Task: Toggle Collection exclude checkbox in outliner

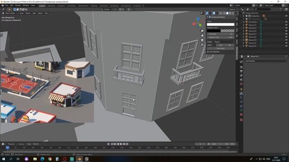Action: [x=247, y=16]
